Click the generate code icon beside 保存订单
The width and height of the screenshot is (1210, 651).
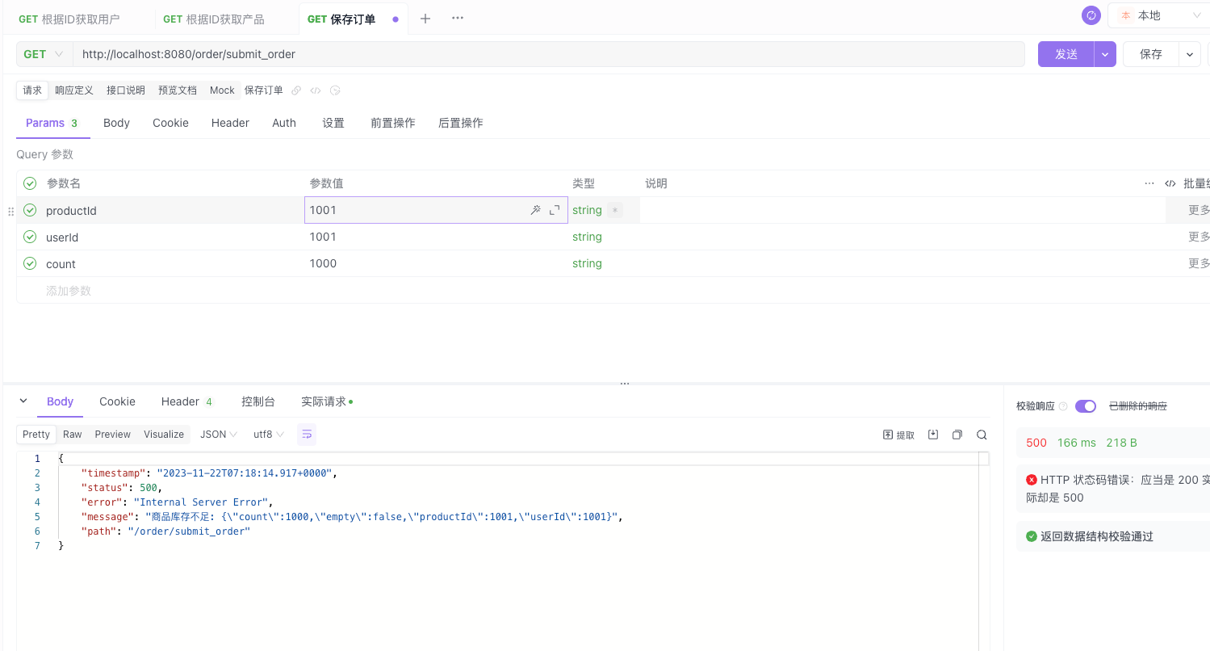pos(316,90)
